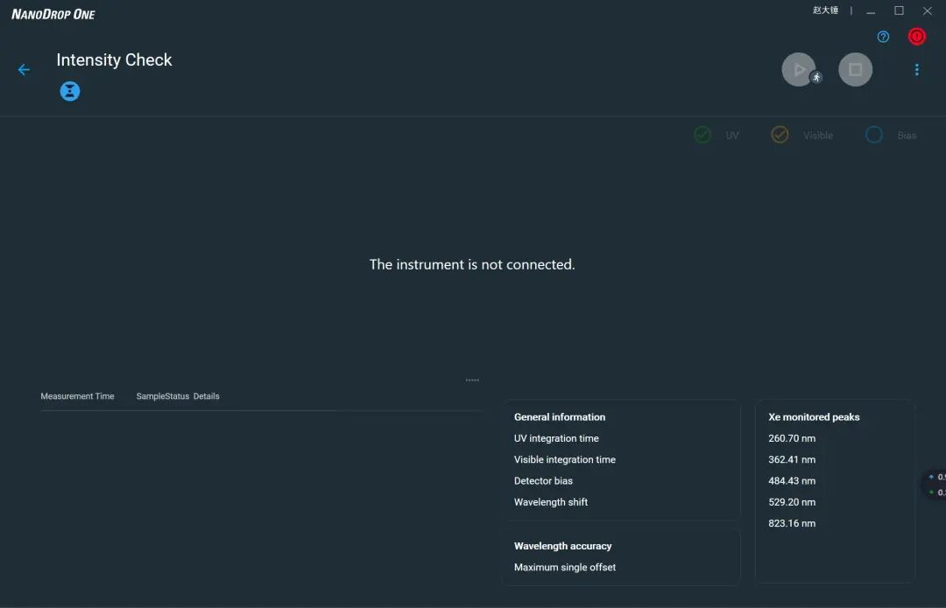Click the red instrument alert icon
946x608 pixels.
point(916,37)
